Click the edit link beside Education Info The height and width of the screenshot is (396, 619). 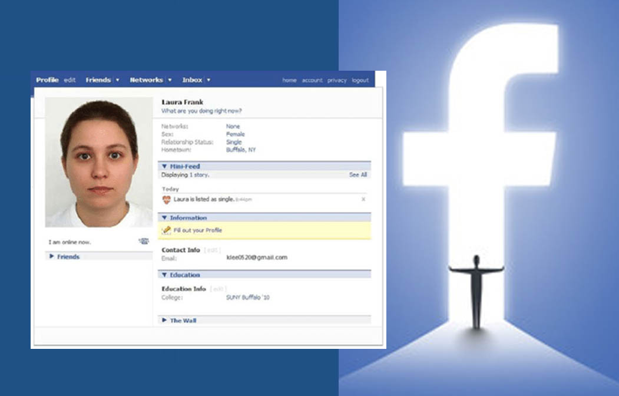pyautogui.click(x=218, y=289)
